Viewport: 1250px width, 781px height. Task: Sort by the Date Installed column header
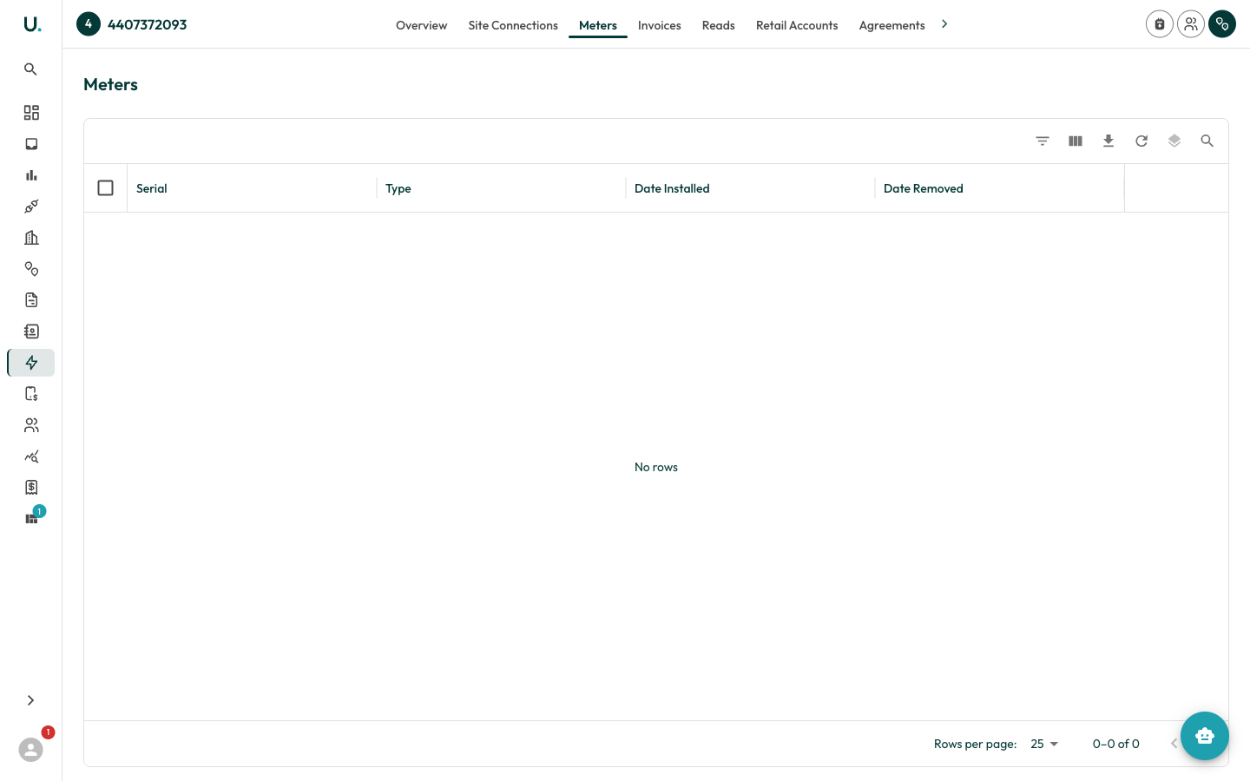click(672, 188)
